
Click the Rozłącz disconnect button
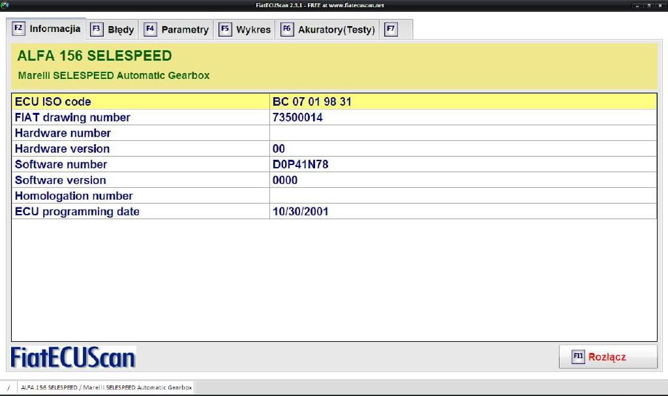[608, 356]
